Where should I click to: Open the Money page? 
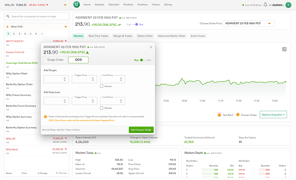click(168, 5)
